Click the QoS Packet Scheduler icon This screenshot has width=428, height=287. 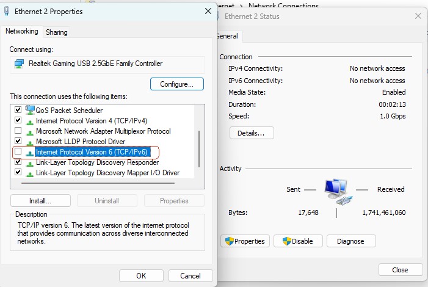[x=30, y=111]
